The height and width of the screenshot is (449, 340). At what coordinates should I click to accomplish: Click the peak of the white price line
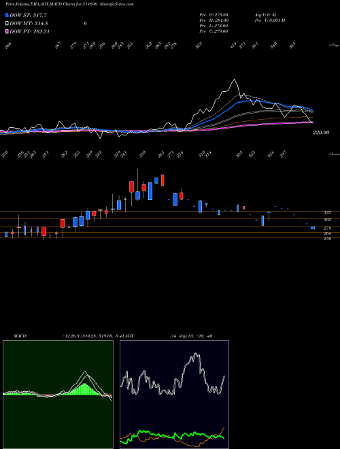coord(235,80)
